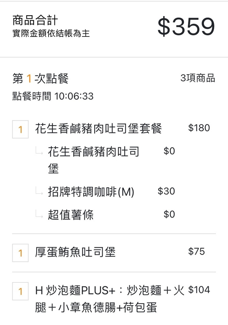Tap the 點餐時間 10:06:33 timestamp
The image size is (228, 325).
(53, 96)
